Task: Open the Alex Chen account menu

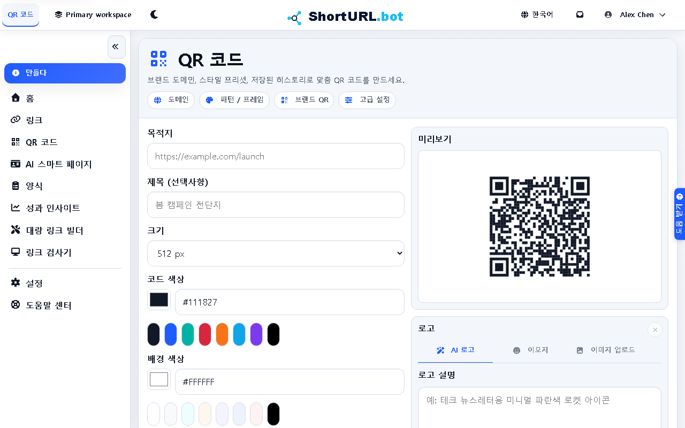Action: (635, 14)
